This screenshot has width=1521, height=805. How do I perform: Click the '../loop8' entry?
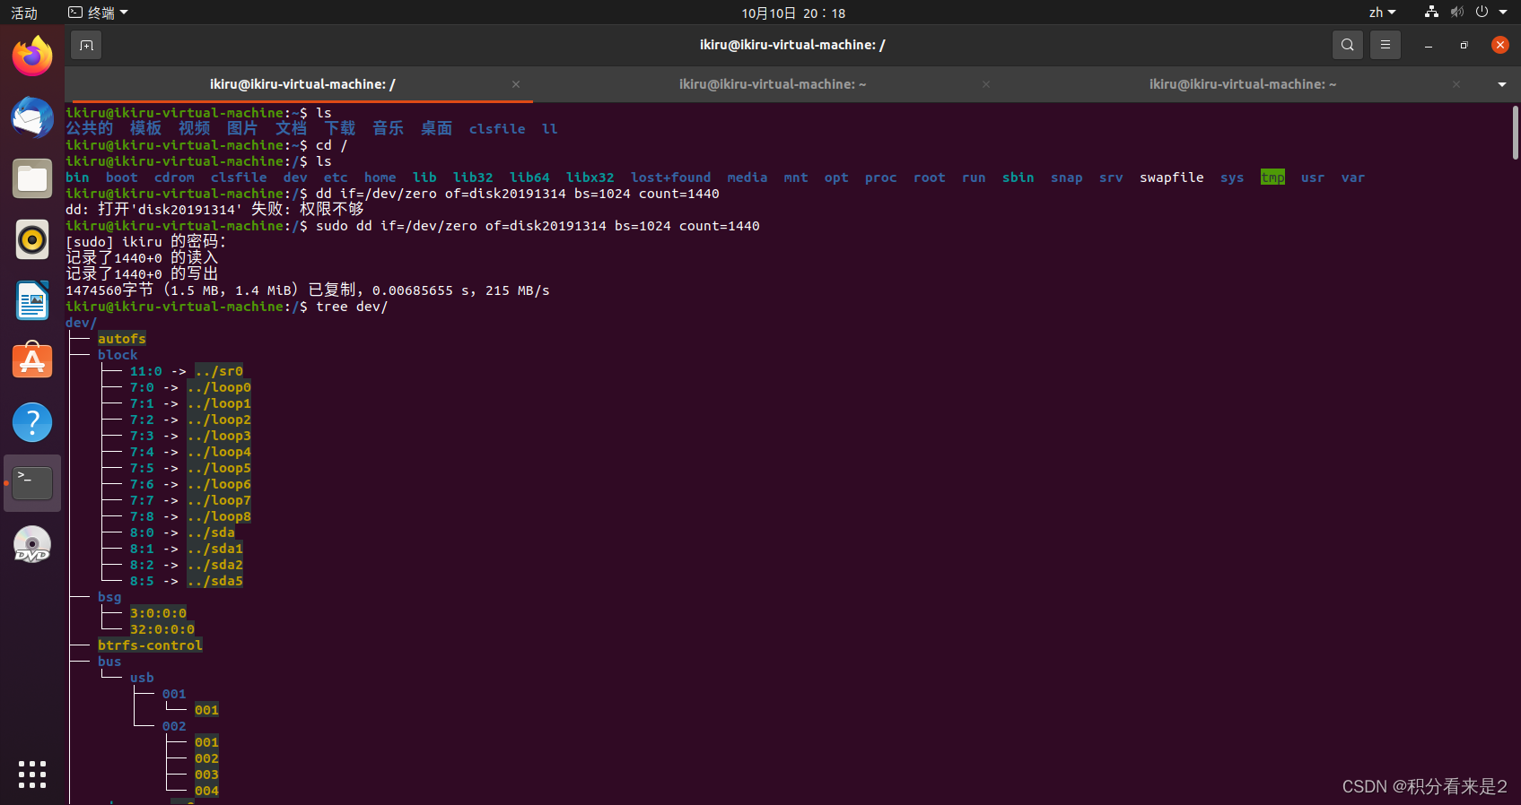point(219,516)
